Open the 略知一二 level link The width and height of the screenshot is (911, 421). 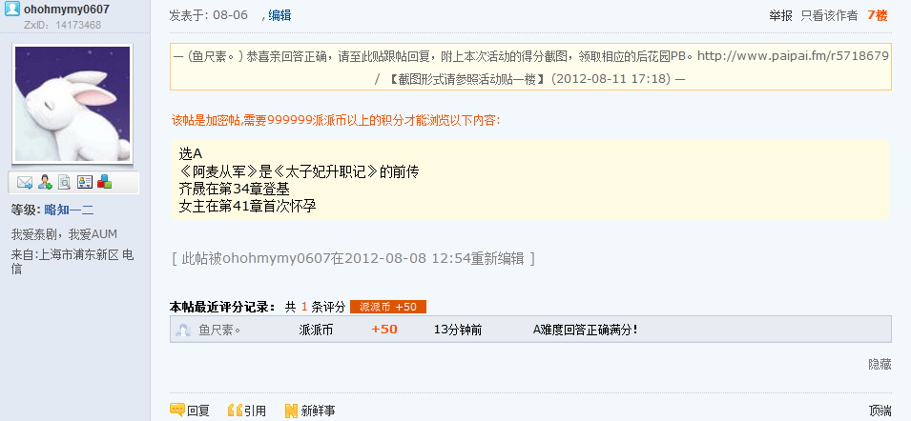tap(69, 210)
